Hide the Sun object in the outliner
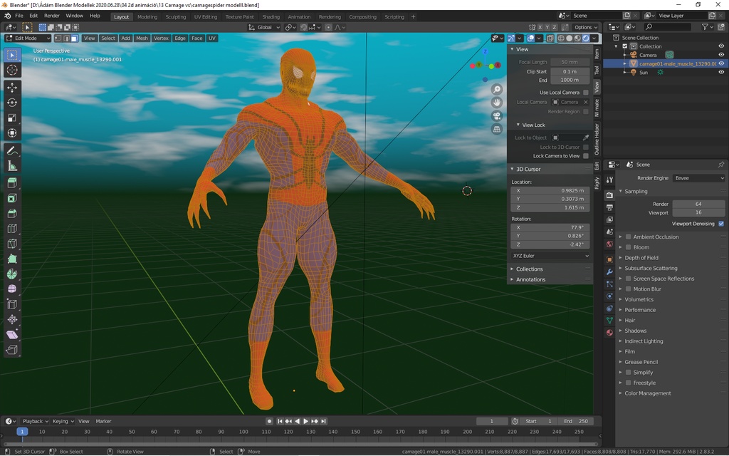The width and height of the screenshot is (729, 456). click(x=721, y=72)
